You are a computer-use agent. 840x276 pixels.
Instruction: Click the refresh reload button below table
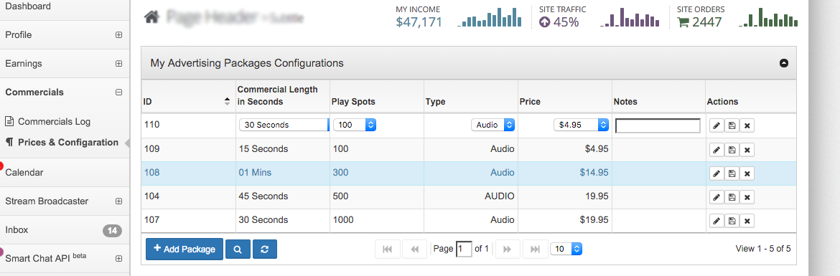pos(265,249)
